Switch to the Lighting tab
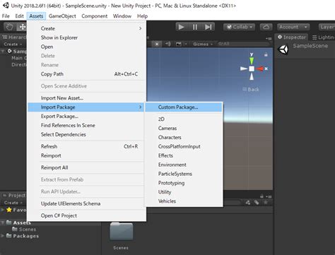The height and width of the screenshot is (255, 335). (323, 37)
